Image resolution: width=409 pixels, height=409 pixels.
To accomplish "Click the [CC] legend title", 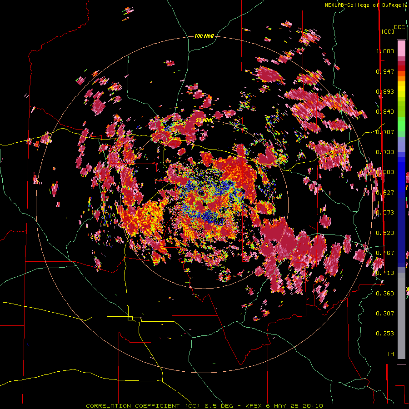I will [388, 31].
